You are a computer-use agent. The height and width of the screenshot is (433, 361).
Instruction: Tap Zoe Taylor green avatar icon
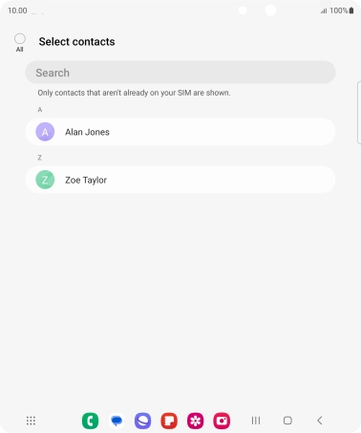tap(45, 180)
